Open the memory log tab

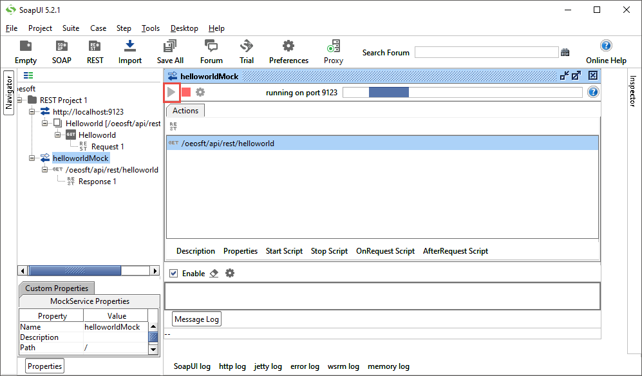pyautogui.click(x=388, y=366)
